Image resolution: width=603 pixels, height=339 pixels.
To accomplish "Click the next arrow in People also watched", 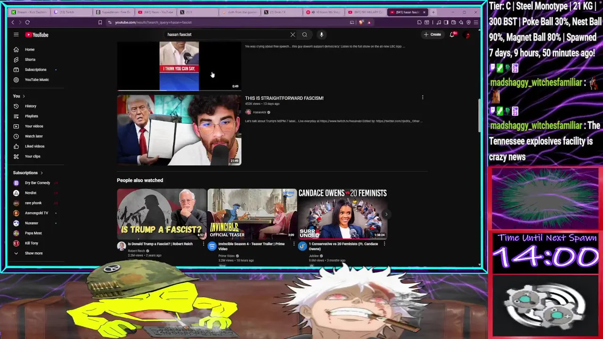I will click(386, 214).
